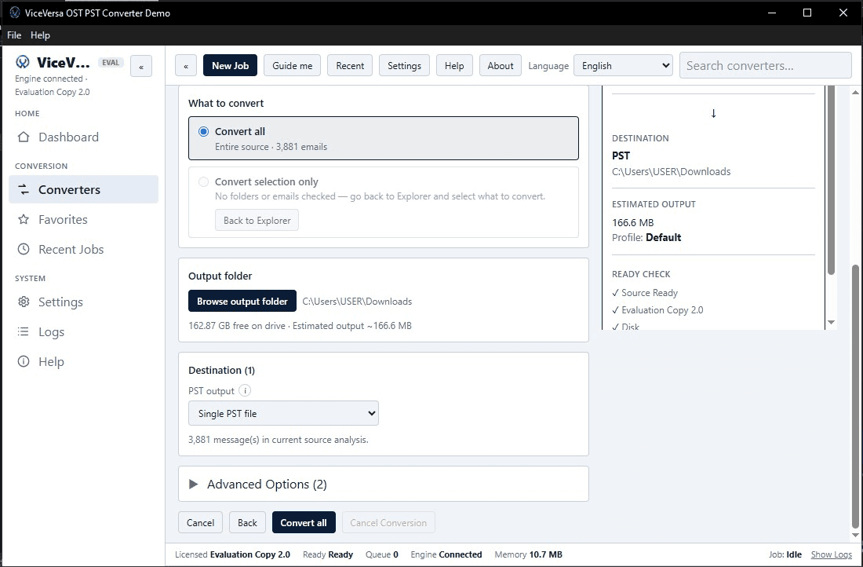This screenshot has height=567, width=863.
Task: Click the 3,881 message(s) analysis text
Action: pyautogui.click(x=279, y=440)
